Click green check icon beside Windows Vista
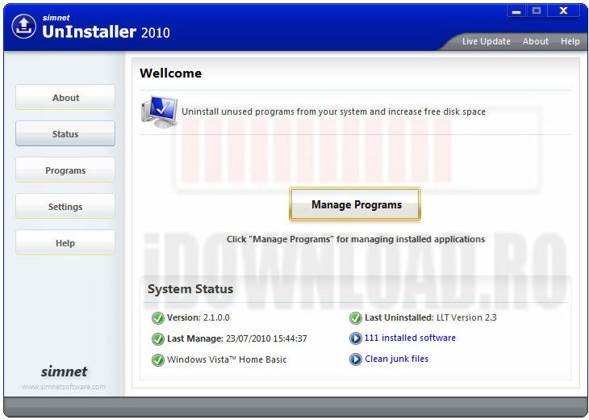Image resolution: width=589 pixels, height=420 pixels. point(158,360)
